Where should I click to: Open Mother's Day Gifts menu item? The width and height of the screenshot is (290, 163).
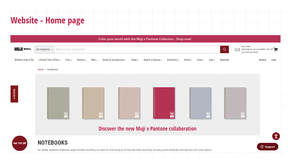(24, 60)
